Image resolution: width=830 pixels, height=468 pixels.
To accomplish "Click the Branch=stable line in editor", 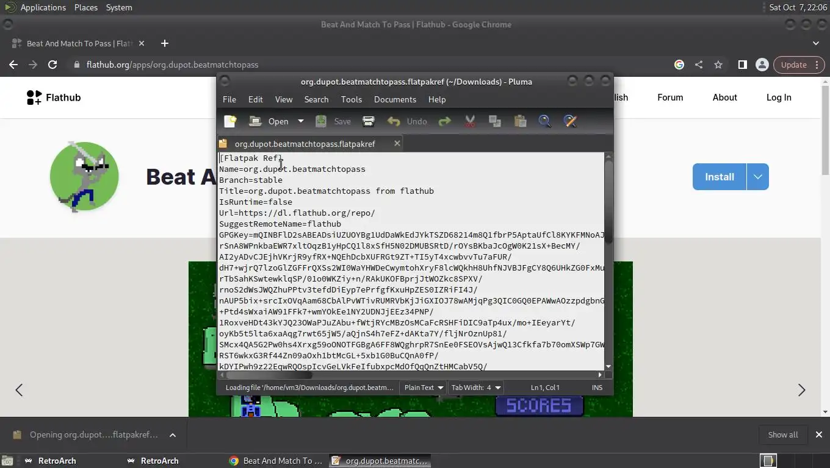I will (x=251, y=180).
